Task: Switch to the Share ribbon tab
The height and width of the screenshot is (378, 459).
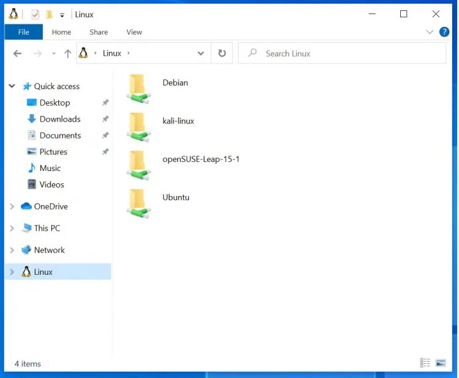Action: [x=99, y=32]
